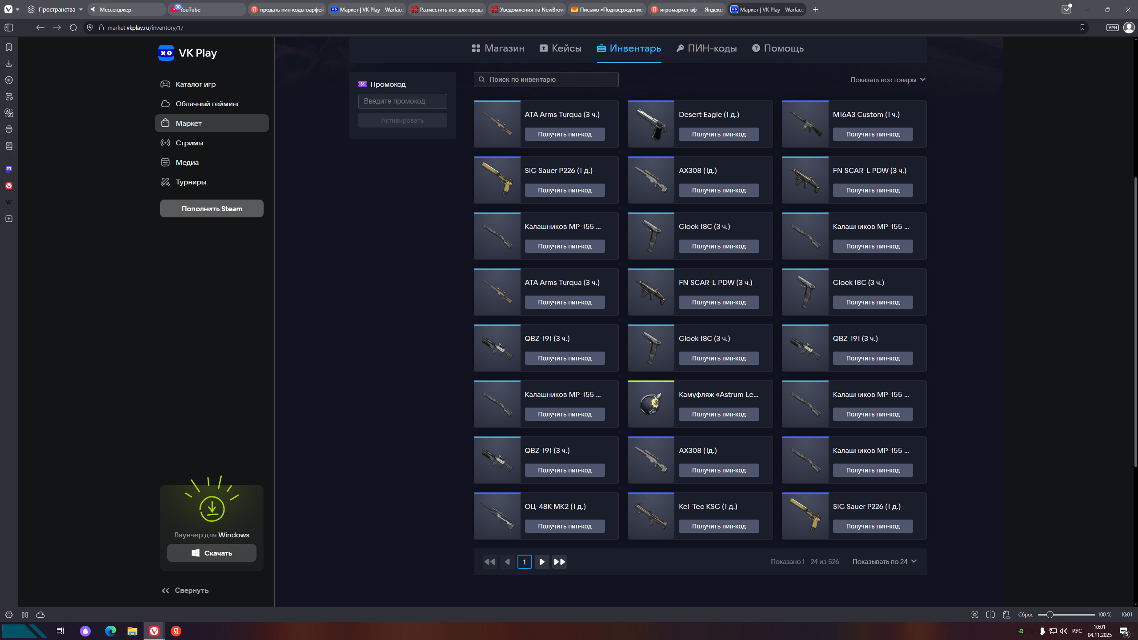Open the Показывать по 24 page size dropdown

(x=885, y=561)
